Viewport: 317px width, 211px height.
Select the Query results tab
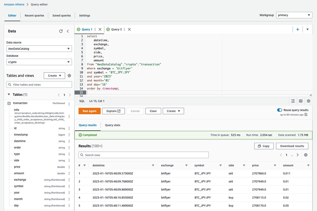[88, 125]
